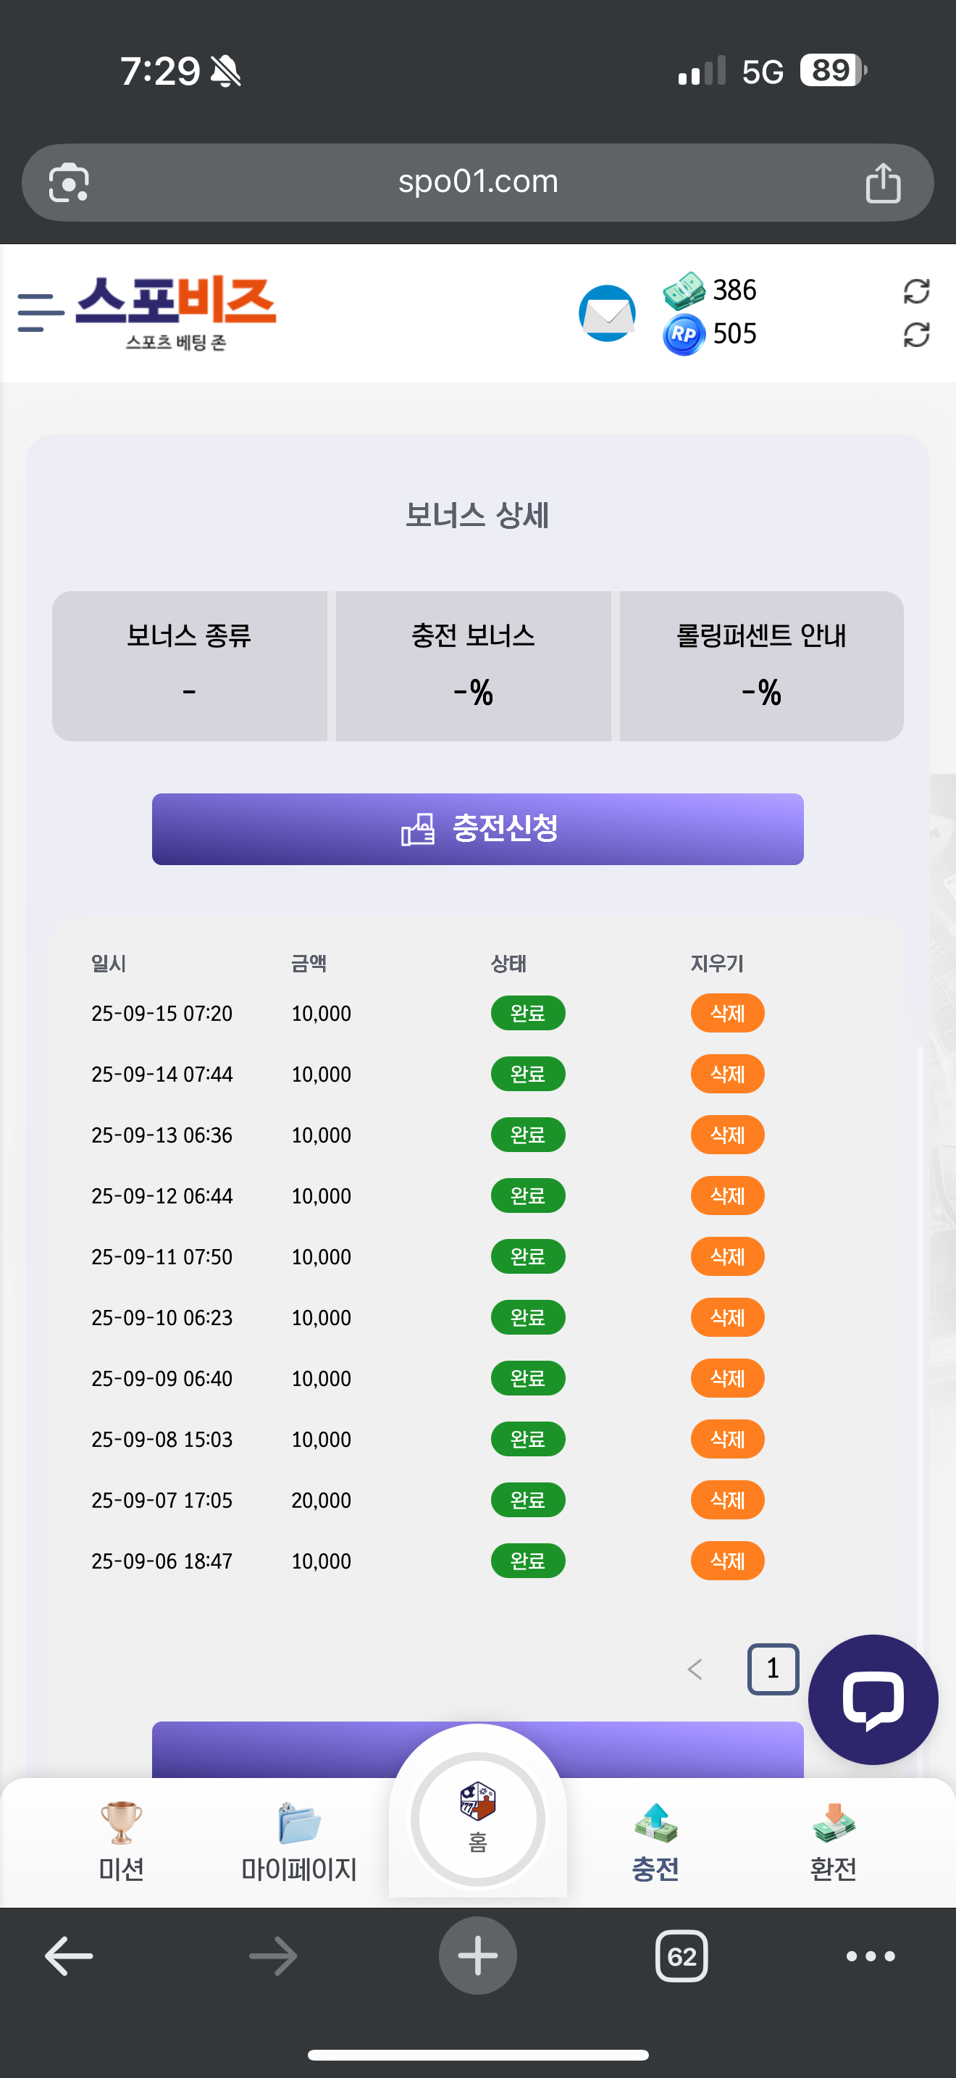This screenshot has height=2078, width=956.
Task: Tap the center 홈 button
Action: 478,1820
